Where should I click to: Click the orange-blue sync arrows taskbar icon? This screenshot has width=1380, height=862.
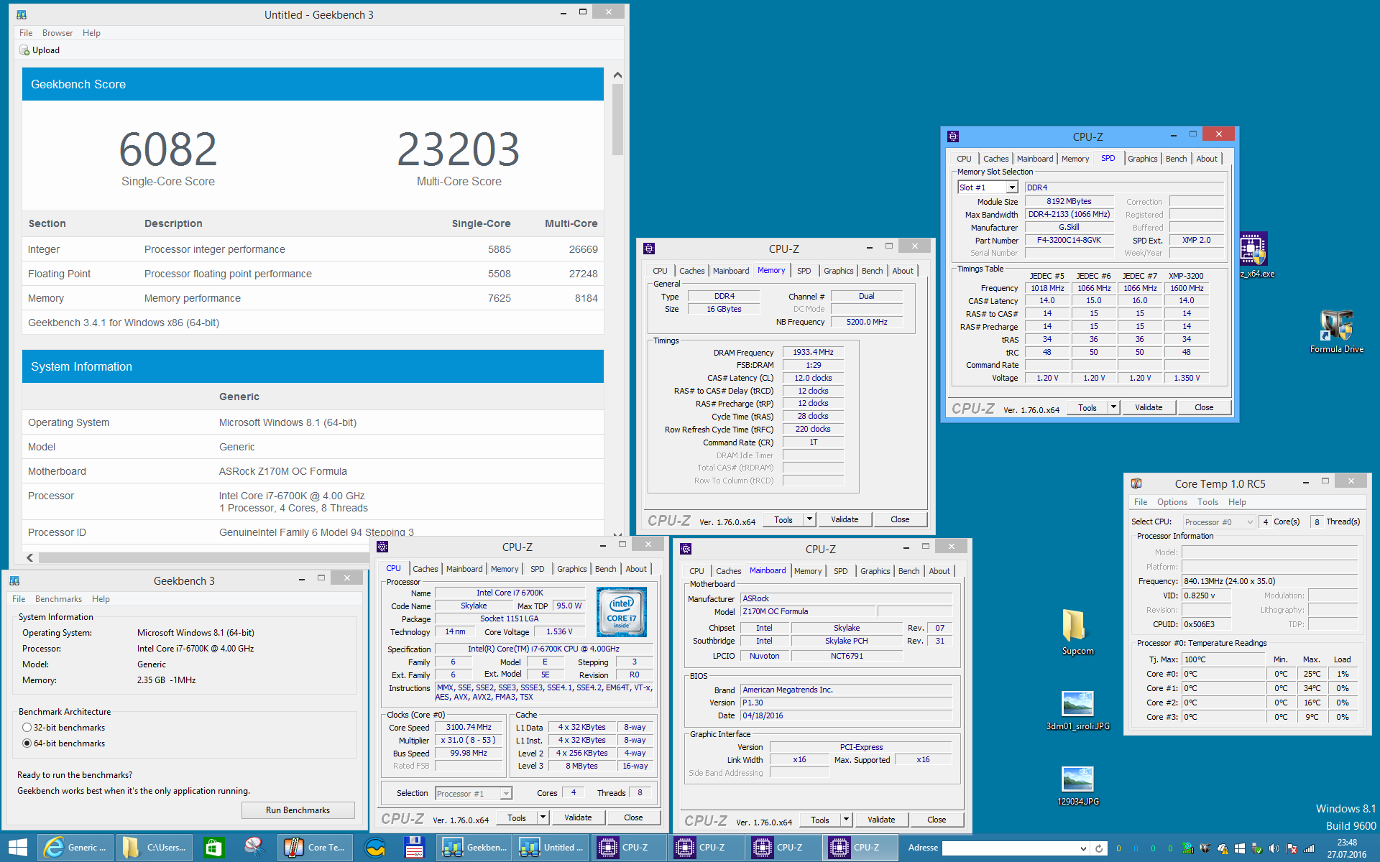(x=374, y=848)
